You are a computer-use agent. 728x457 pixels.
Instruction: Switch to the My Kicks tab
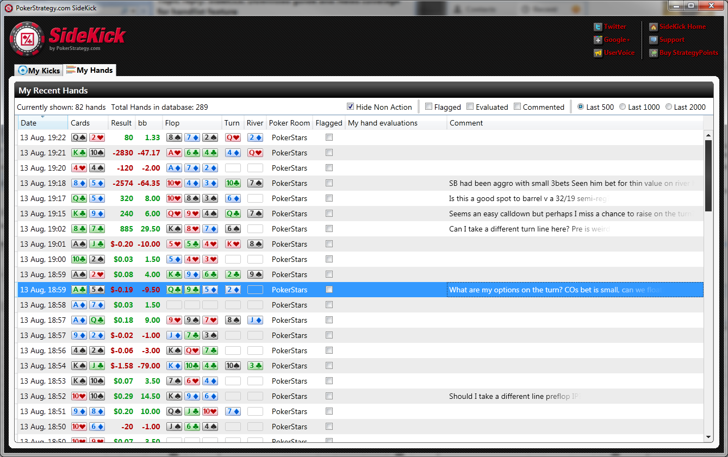pos(39,71)
